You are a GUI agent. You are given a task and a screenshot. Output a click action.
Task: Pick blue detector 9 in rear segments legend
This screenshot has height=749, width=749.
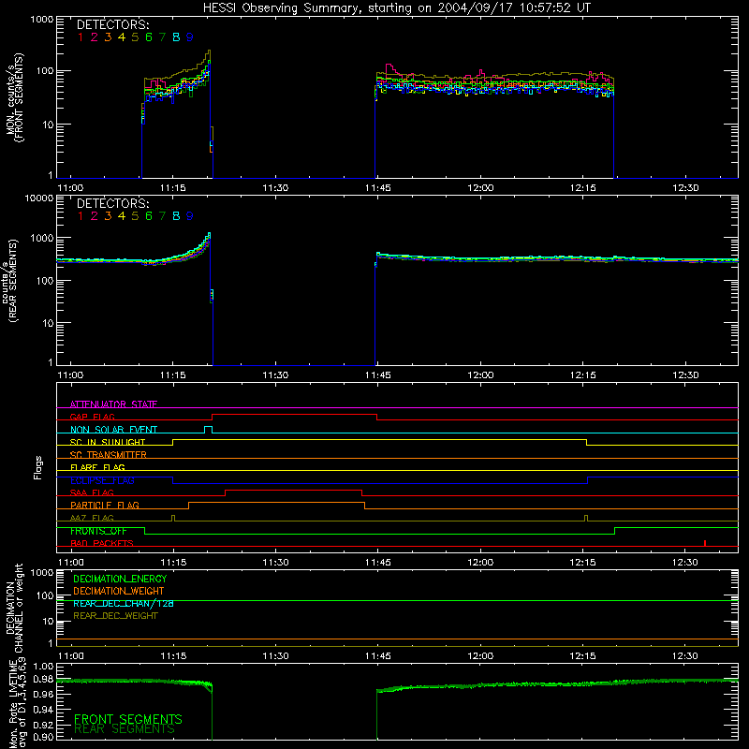click(190, 216)
